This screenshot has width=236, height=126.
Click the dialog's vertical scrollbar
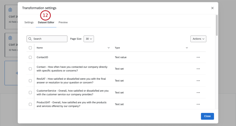coord(217,25)
